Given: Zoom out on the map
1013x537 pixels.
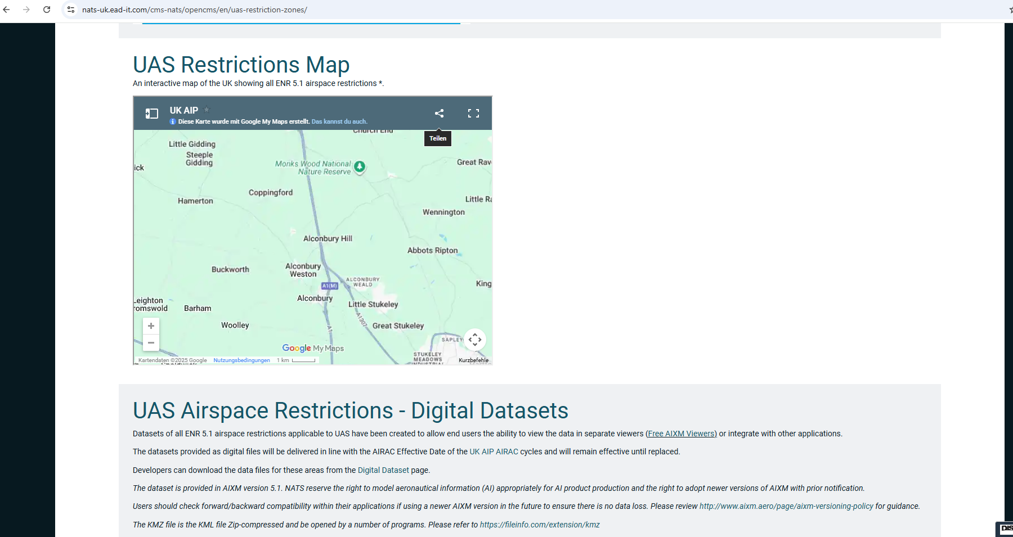Looking at the screenshot, I should [x=151, y=342].
